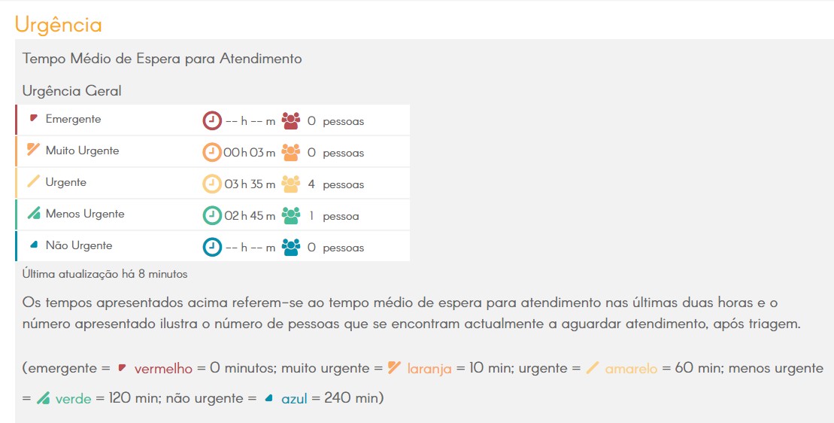Click the green triage tag beside Menos Urgente
This screenshot has width=834, height=423.
tap(34, 213)
